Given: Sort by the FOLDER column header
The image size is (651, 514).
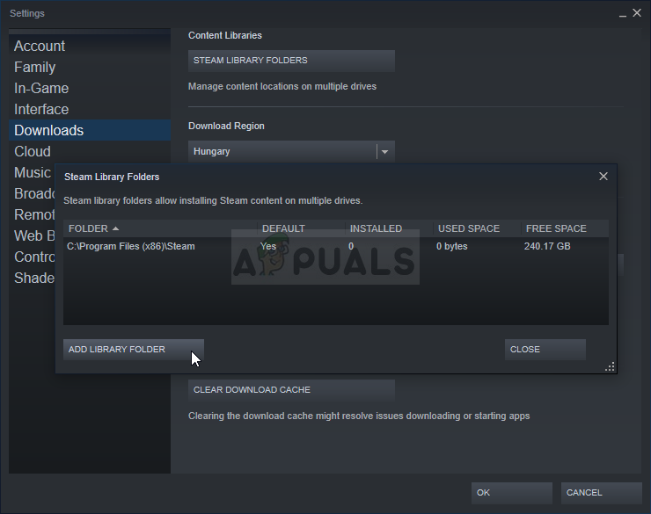Looking at the screenshot, I should [160, 228].
